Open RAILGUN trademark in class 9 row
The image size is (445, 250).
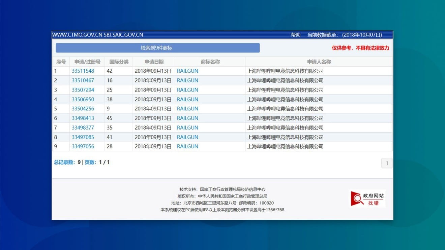click(x=187, y=109)
